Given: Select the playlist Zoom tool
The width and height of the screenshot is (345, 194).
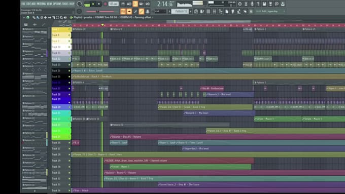Looking at the screenshot, I should point(61,18).
